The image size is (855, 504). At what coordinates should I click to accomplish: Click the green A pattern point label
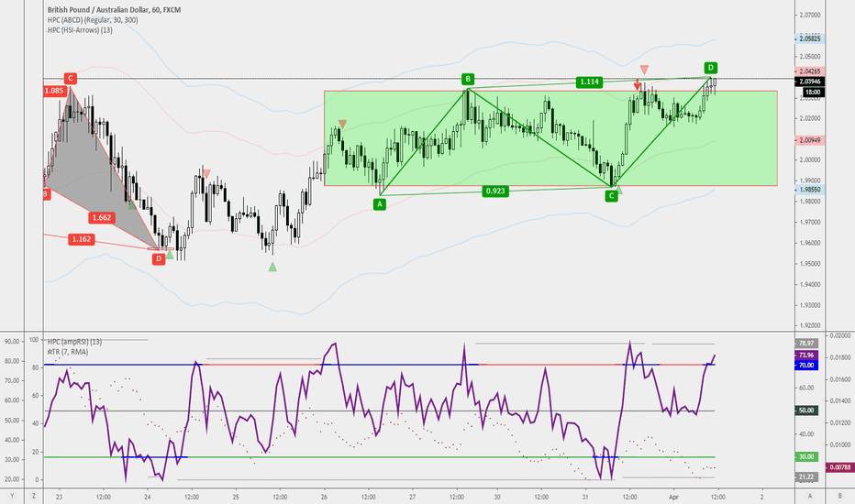click(x=380, y=204)
